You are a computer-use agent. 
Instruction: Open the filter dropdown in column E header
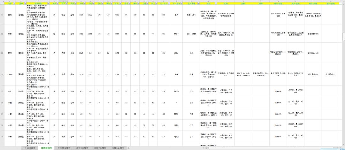(66, 4)
